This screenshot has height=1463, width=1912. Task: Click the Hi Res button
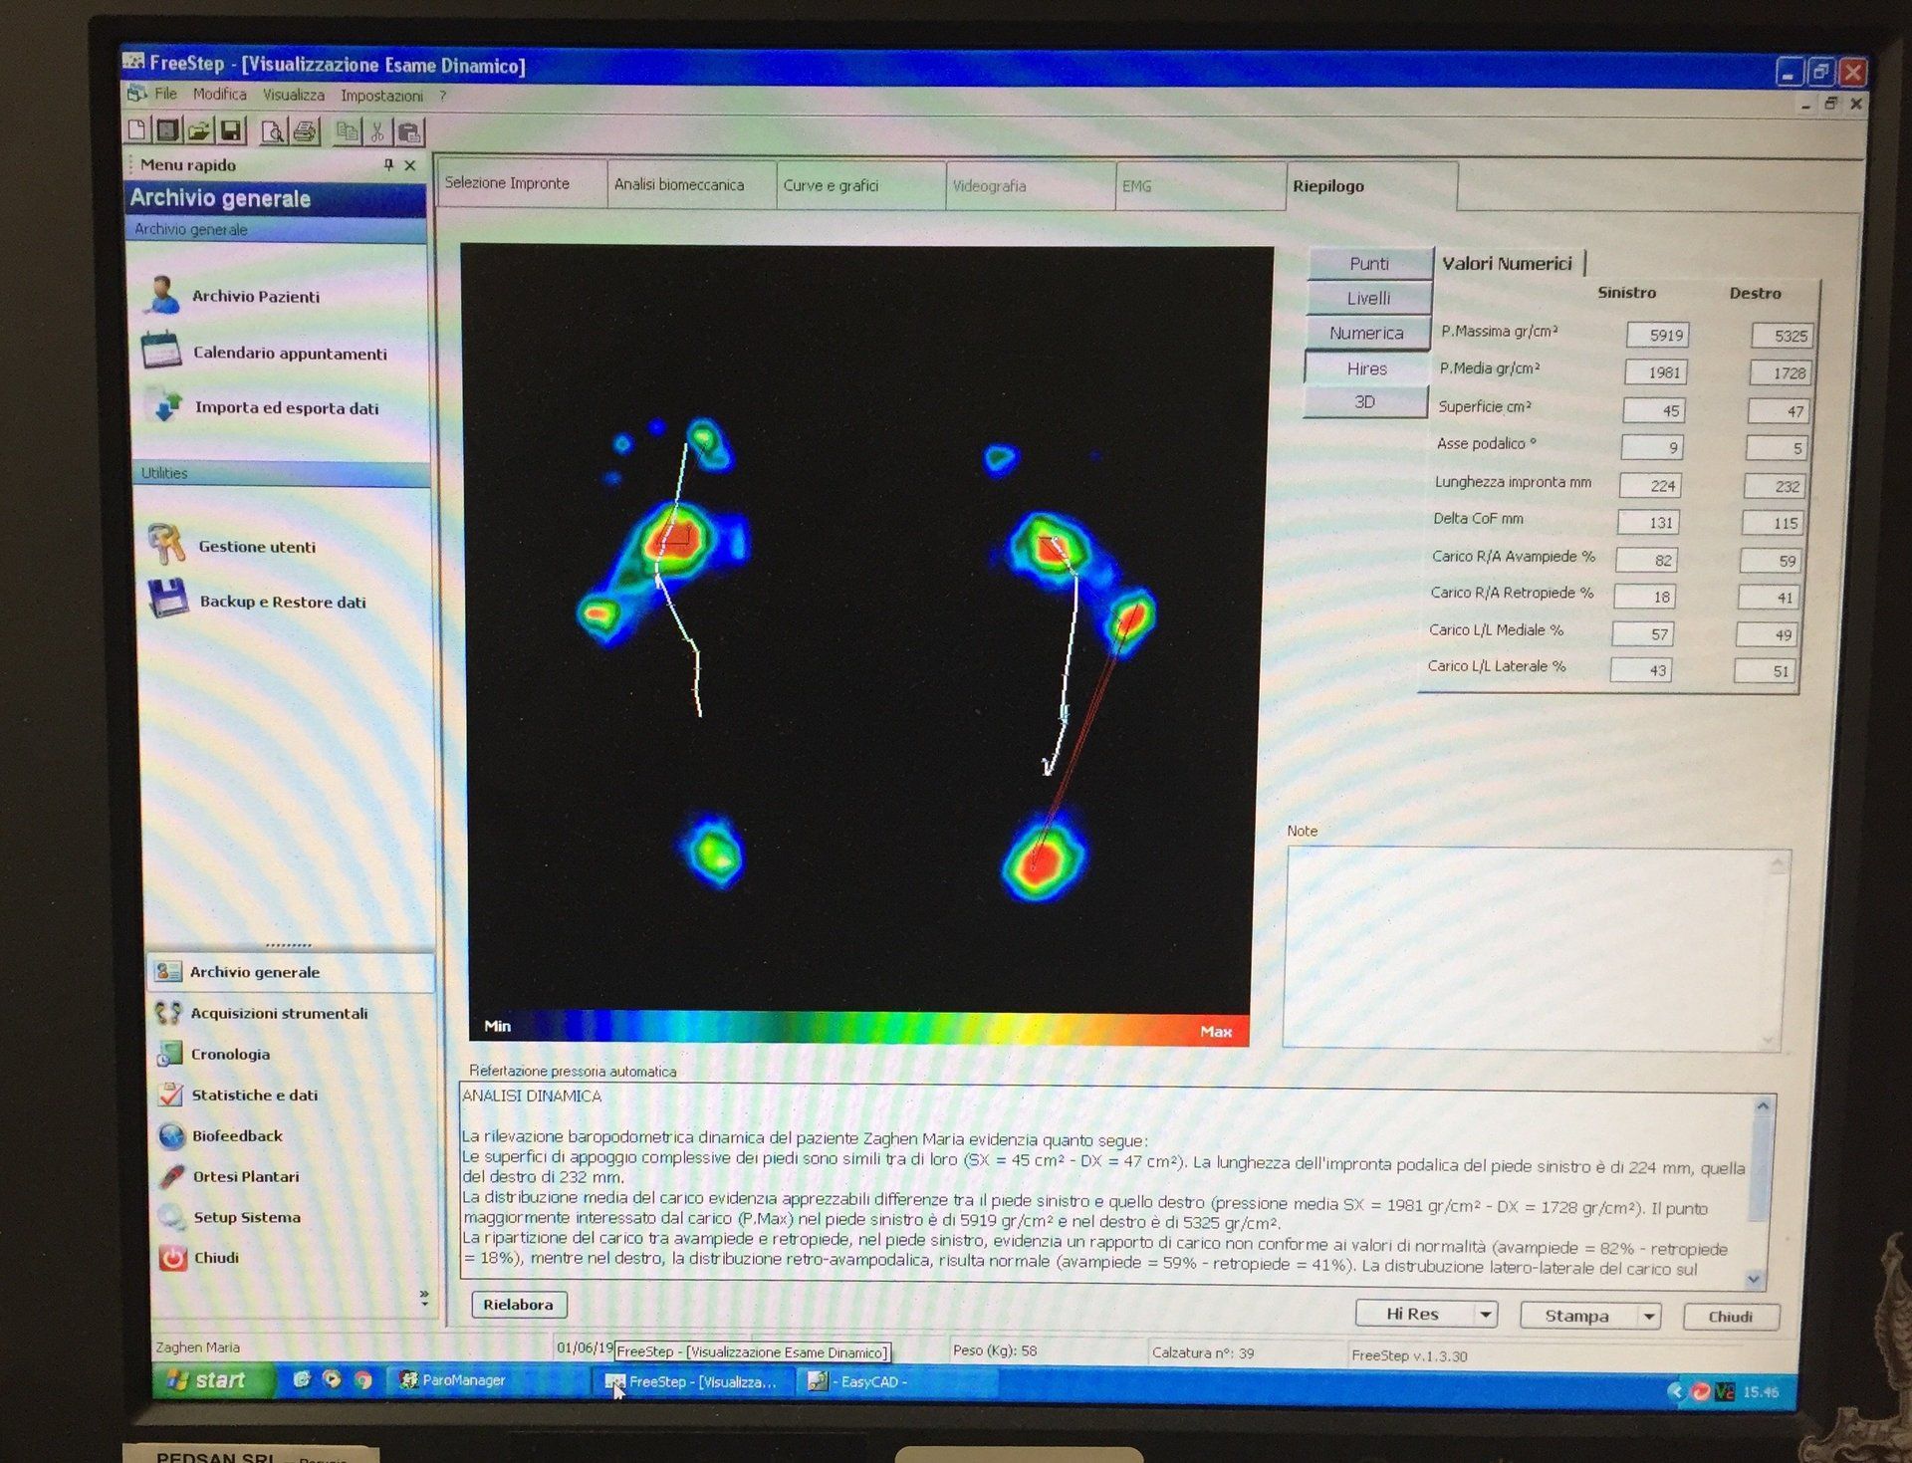1413,1314
